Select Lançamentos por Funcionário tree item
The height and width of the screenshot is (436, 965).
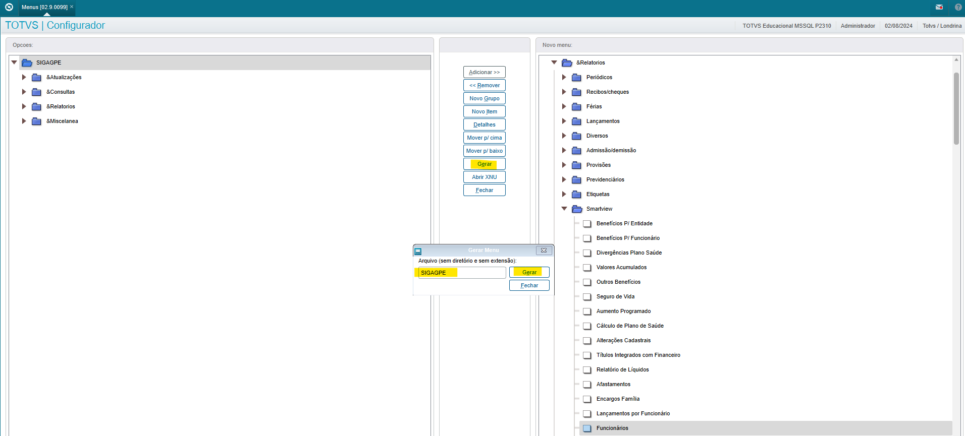coord(633,413)
